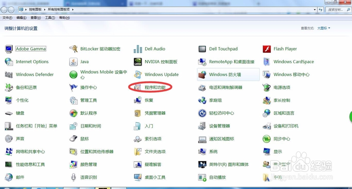Open the 查看(V) menu

tap(36, 18)
